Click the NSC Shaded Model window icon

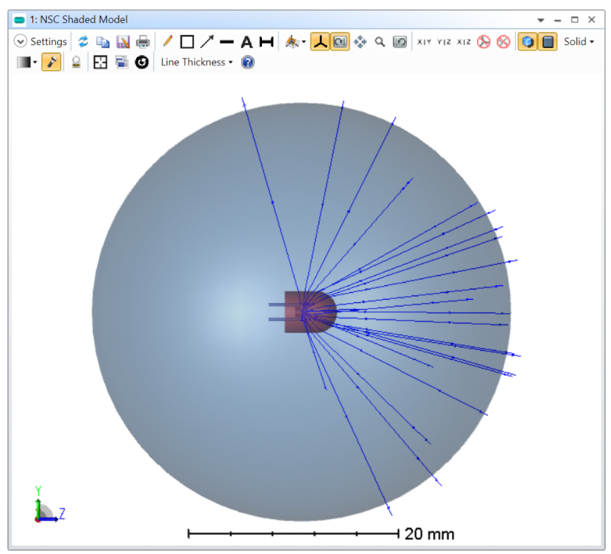19,20
